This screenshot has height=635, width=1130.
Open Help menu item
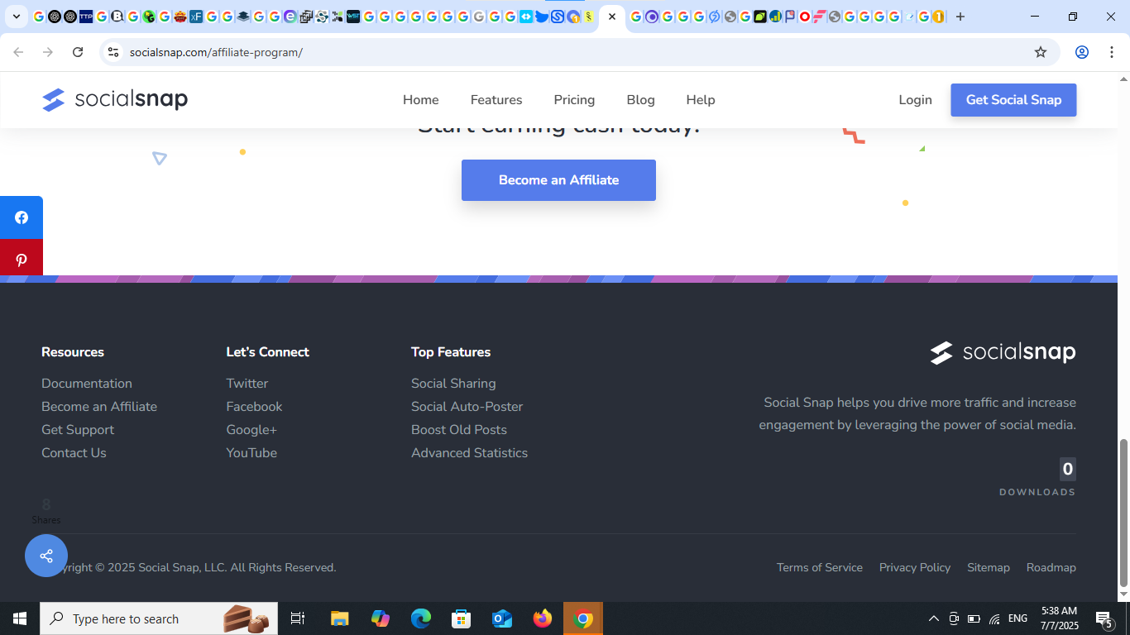(x=701, y=100)
